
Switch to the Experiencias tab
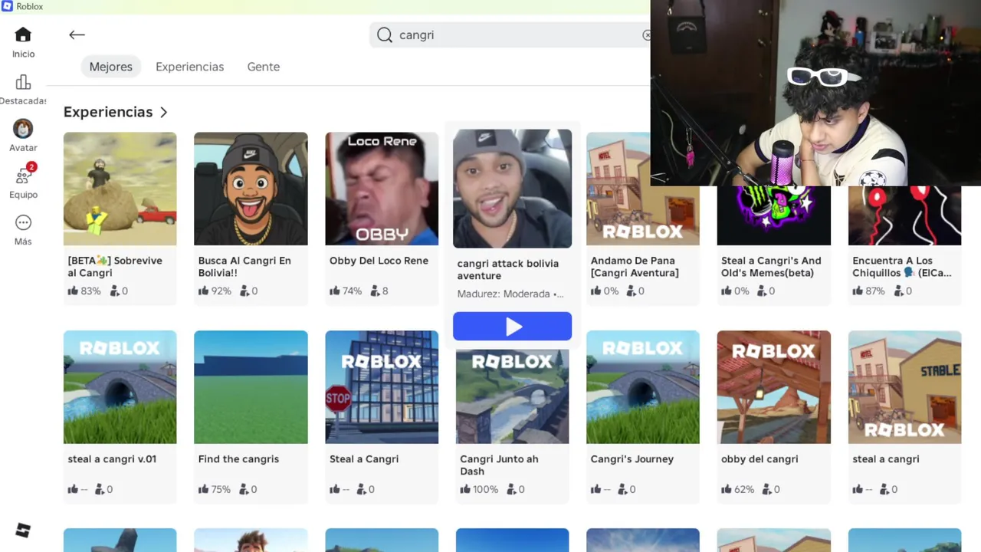coord(189,67)
